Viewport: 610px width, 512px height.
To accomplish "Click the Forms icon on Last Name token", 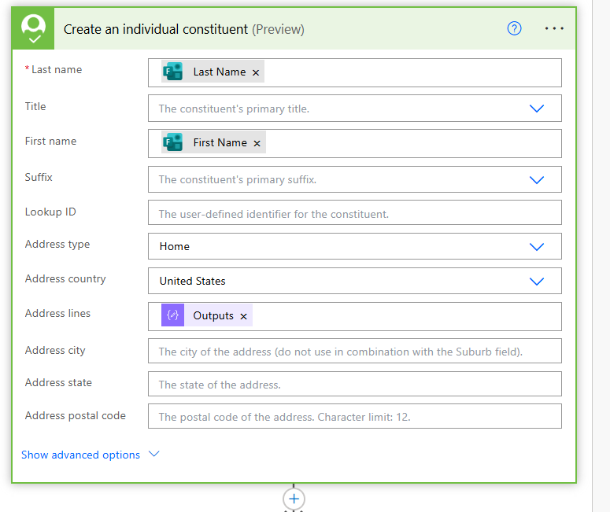I will point(173,72).
